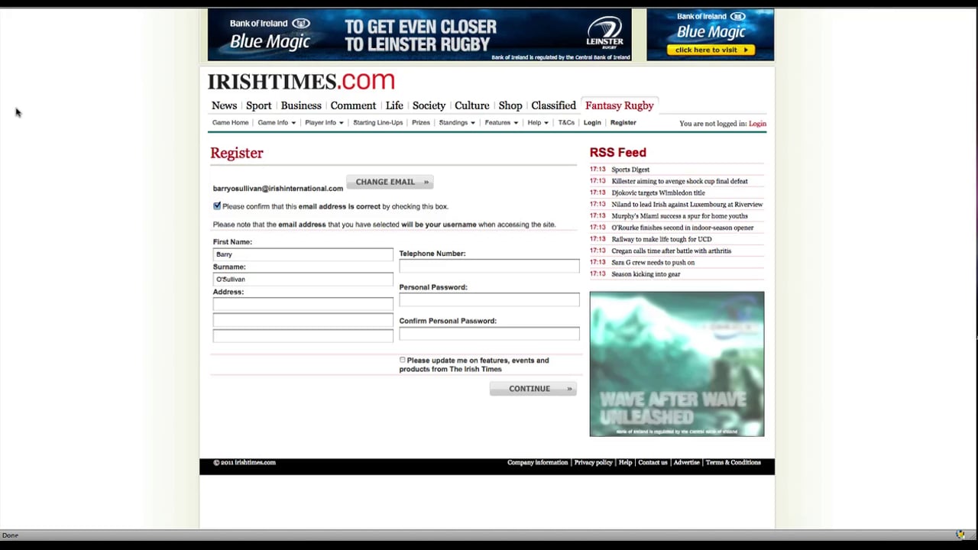978x550 pixels.
Task: Open the Life section
Action: [394, 105]
